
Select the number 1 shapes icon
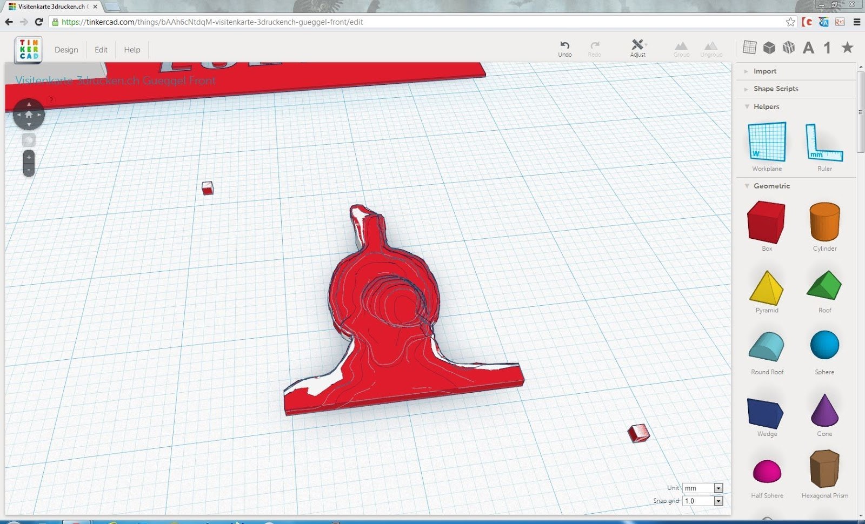[827, 48]
